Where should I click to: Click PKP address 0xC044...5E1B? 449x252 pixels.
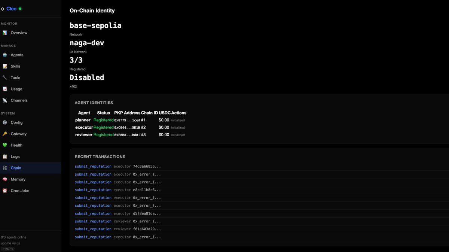pyautogui.click(x=127, y=127)
